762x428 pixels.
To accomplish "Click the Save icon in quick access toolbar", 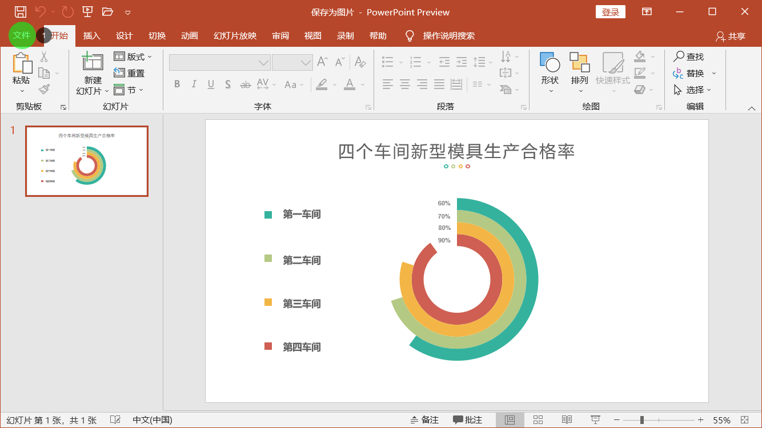I will click(20, 11).
